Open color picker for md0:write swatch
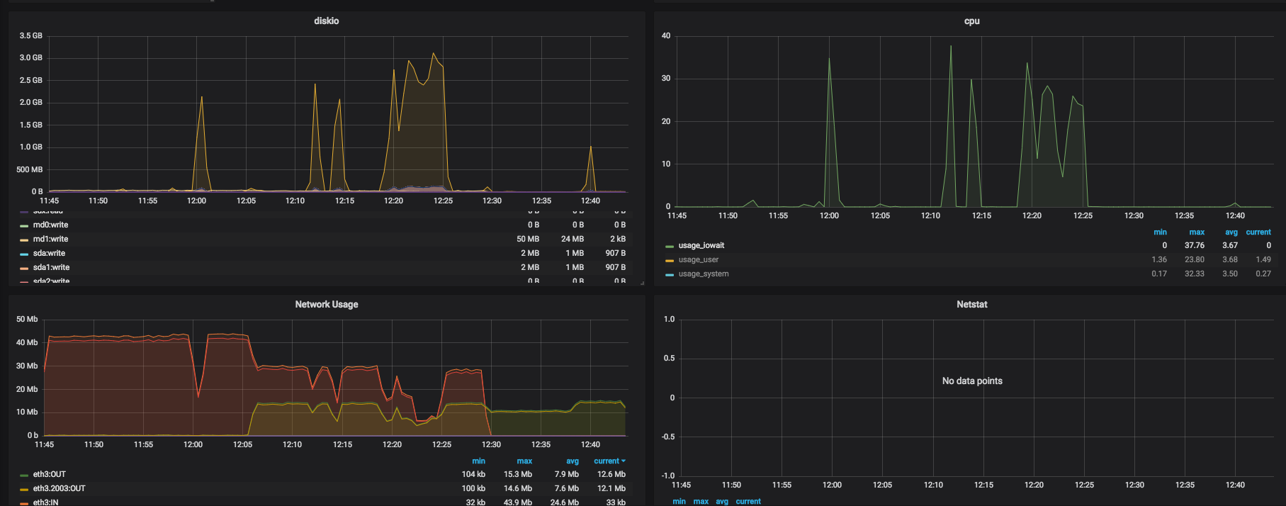Screen dimensions: 1286x506 coord(24,226)
